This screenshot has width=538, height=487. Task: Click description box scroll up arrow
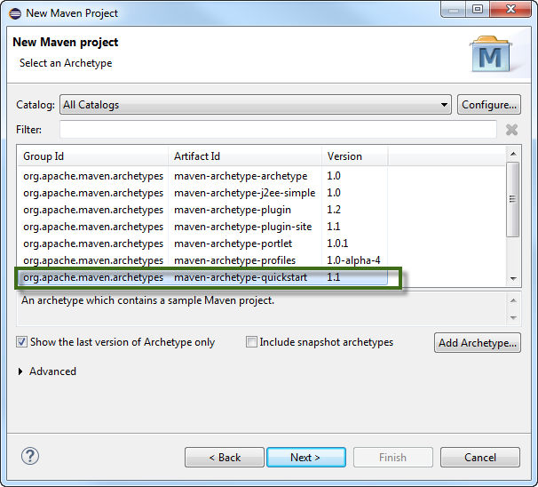(x=513, y=300)
